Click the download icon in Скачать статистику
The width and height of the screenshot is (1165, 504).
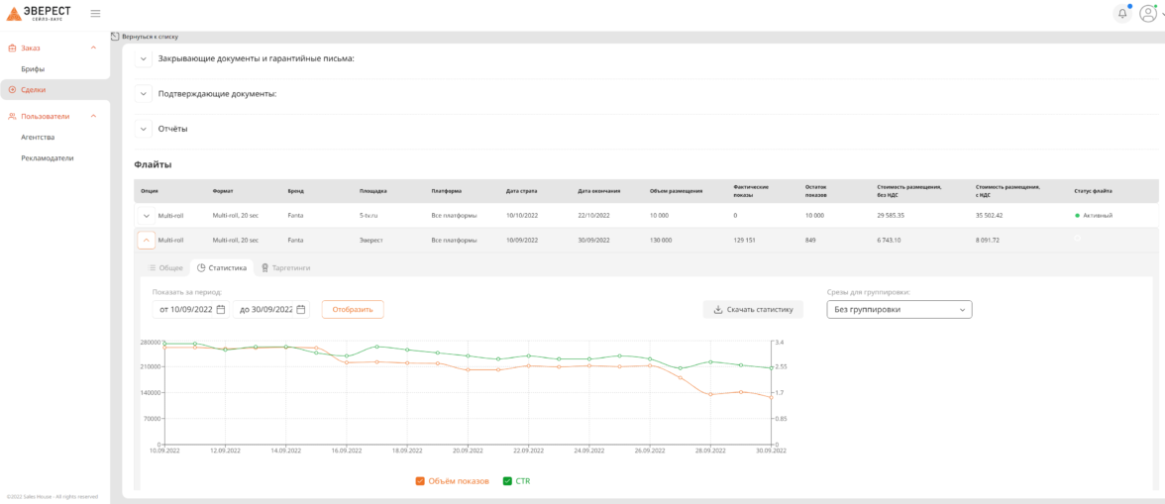718,309
